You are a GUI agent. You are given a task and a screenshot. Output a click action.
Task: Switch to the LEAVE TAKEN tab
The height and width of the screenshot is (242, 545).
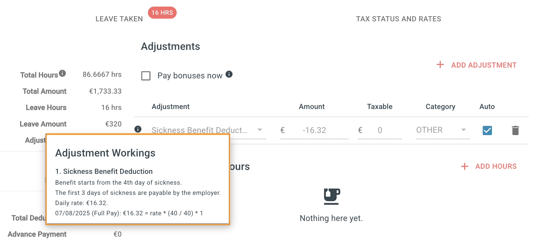(119, 19)
